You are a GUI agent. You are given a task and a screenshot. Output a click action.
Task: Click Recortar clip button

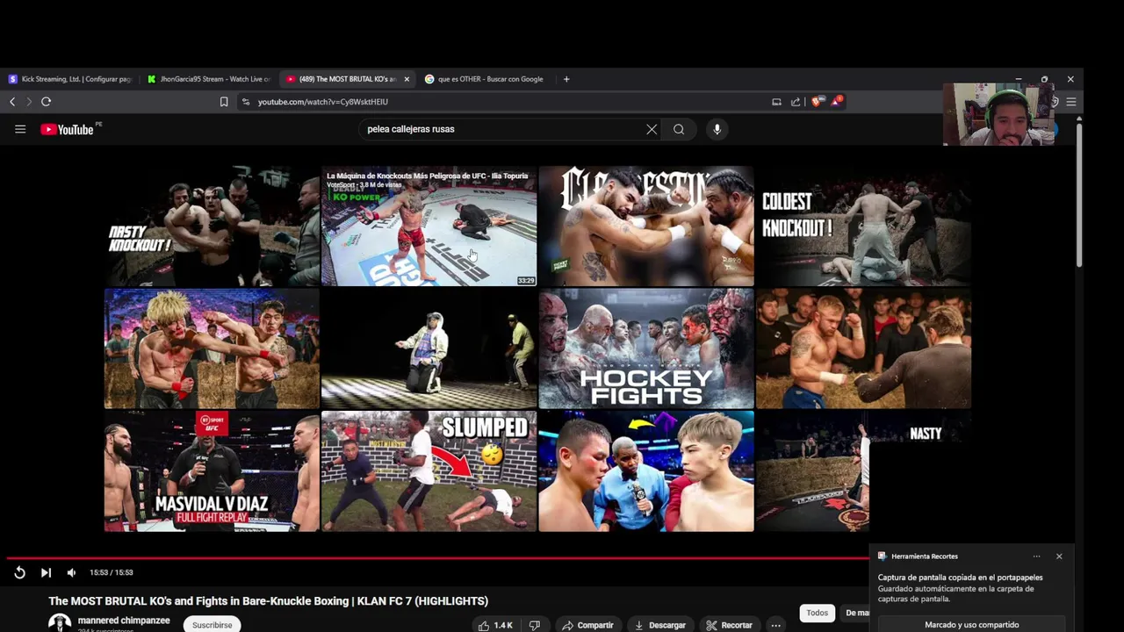[729, 625]
